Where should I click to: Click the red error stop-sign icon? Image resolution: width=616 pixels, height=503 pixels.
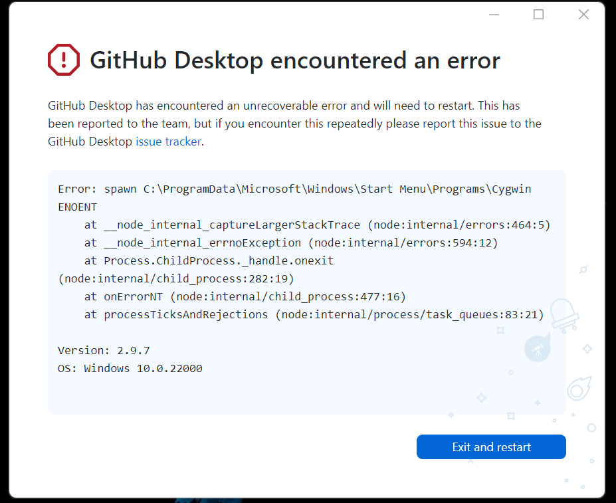[64, 60]
